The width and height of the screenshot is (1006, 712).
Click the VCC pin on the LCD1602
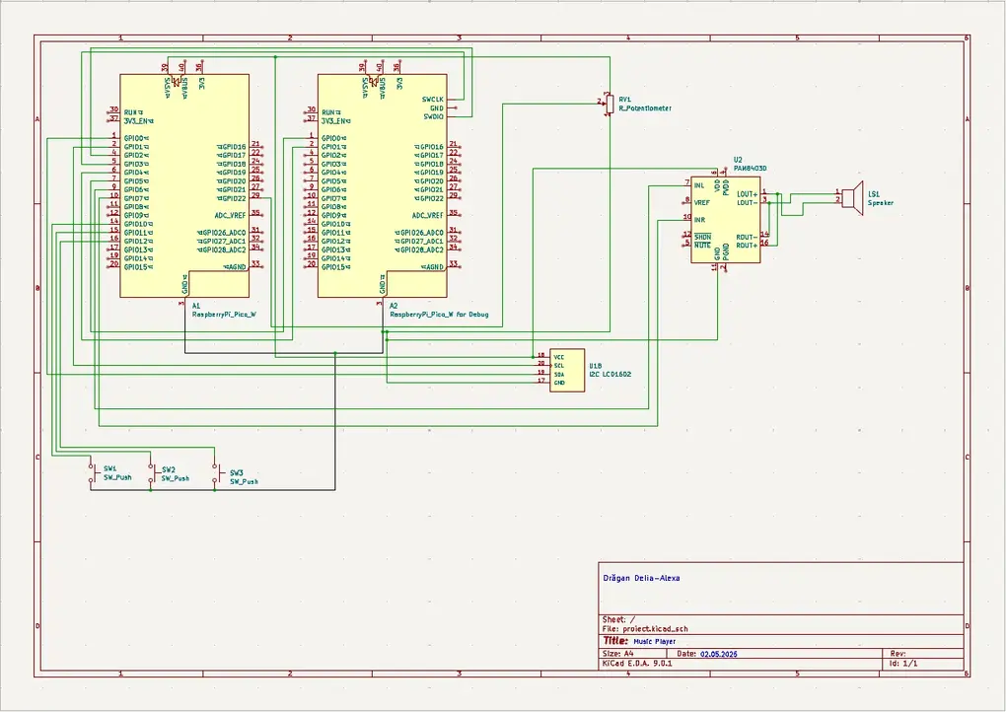click(559, 357)
